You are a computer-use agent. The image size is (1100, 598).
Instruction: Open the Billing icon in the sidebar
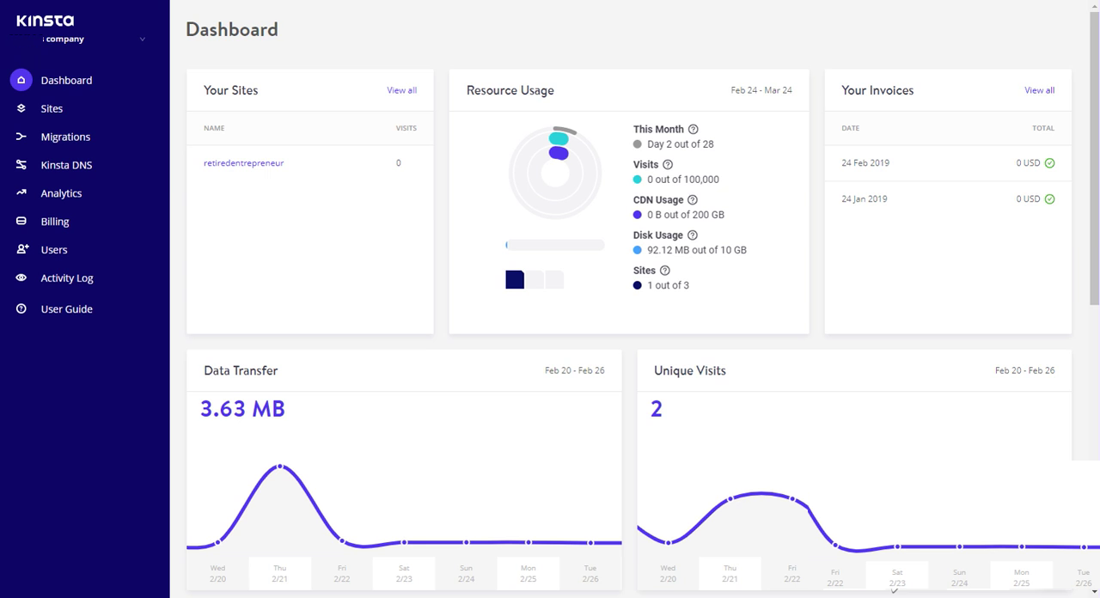coord(21,221)
